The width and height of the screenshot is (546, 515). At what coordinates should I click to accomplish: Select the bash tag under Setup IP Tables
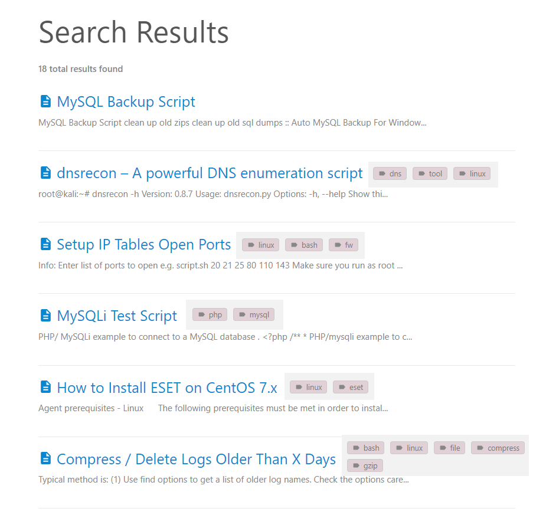click(x=303, y=245)
